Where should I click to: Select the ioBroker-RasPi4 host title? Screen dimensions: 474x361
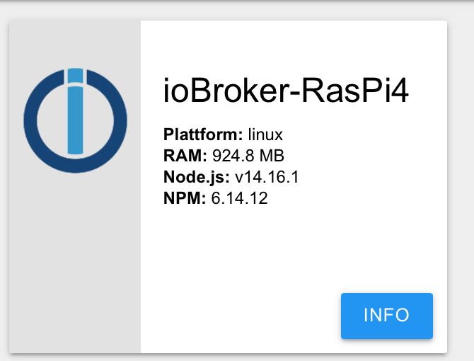click(286, 91)
